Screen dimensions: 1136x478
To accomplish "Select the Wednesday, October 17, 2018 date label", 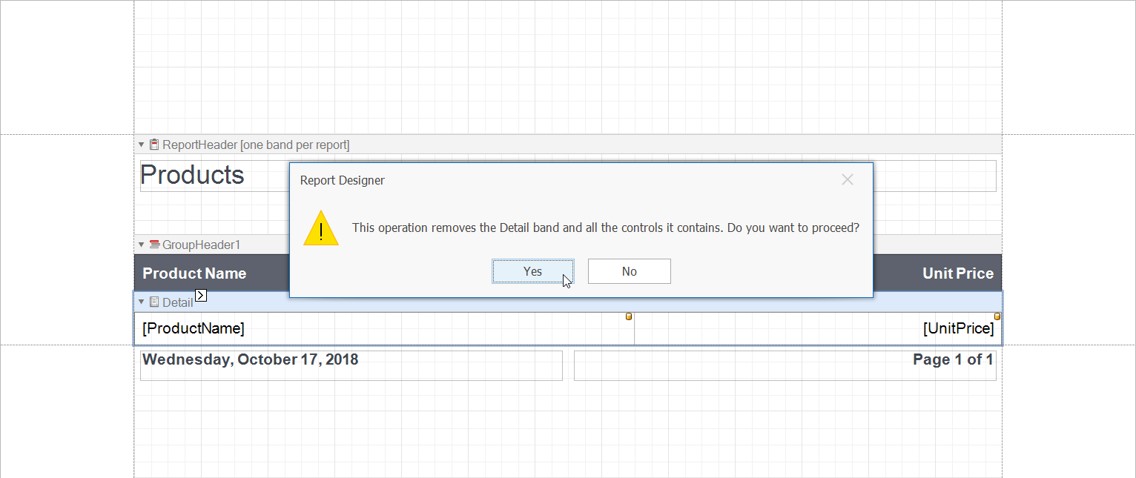I will coord(351,365).
